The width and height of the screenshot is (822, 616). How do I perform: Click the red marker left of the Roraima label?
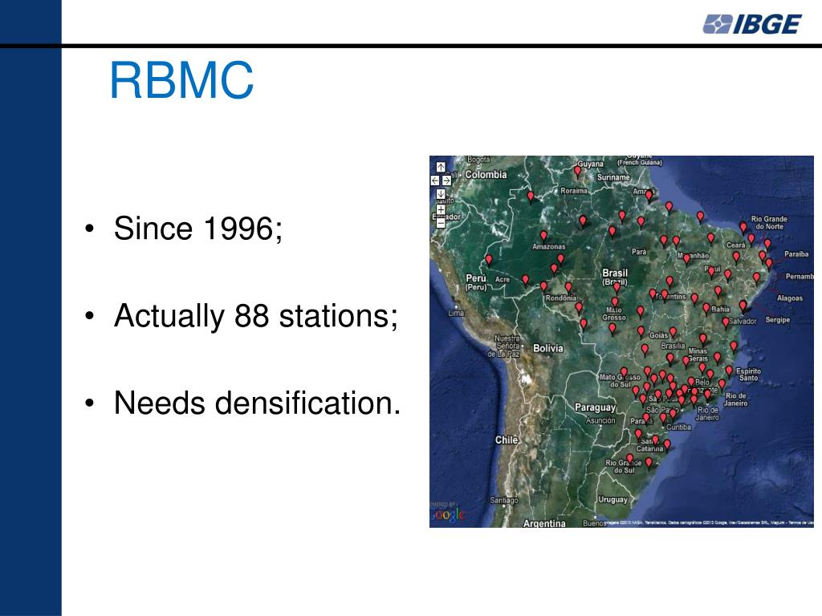click(x=531, y=197)
